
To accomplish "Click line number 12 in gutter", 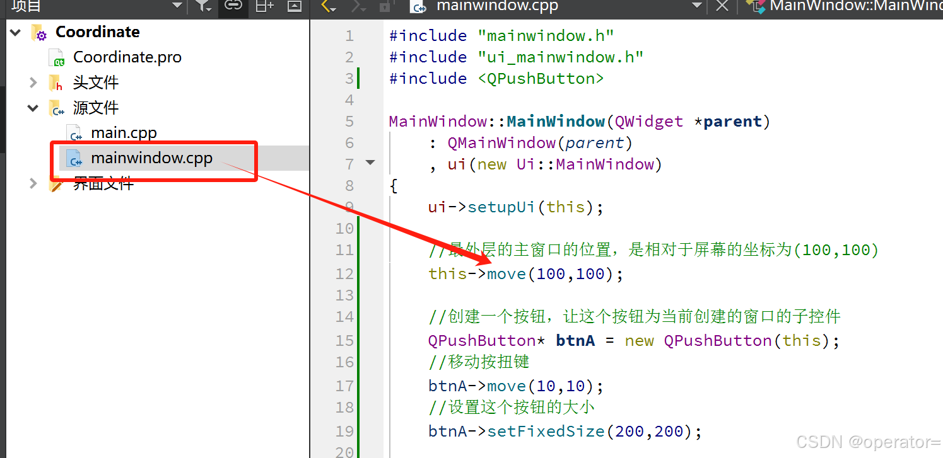I will (344, 274).
